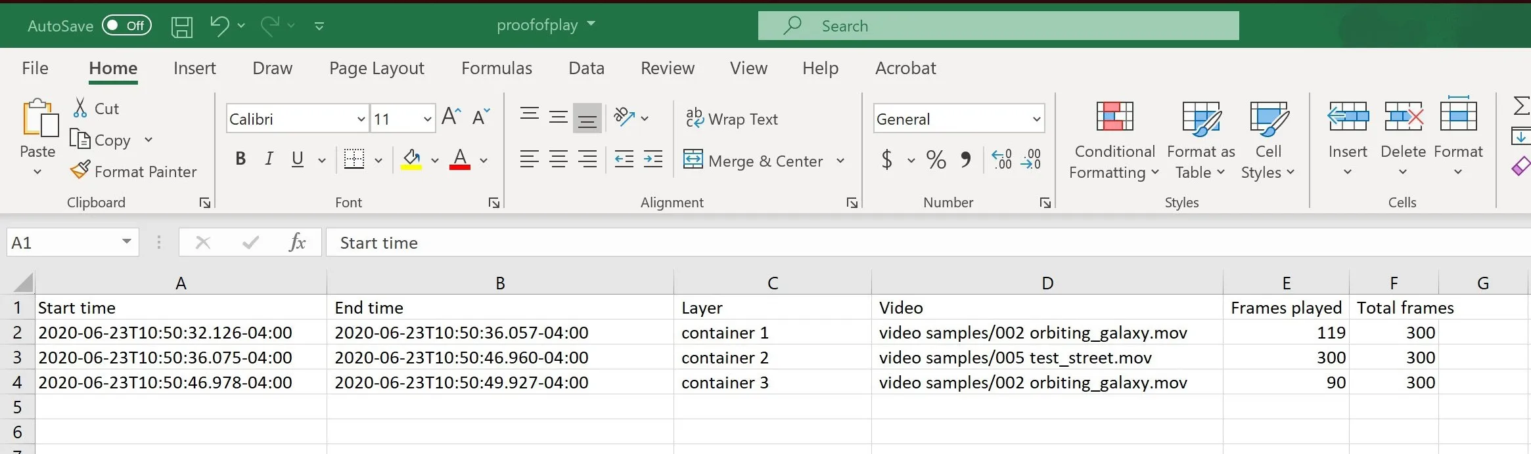Click the Select All corner triangle

click(23, 283)
